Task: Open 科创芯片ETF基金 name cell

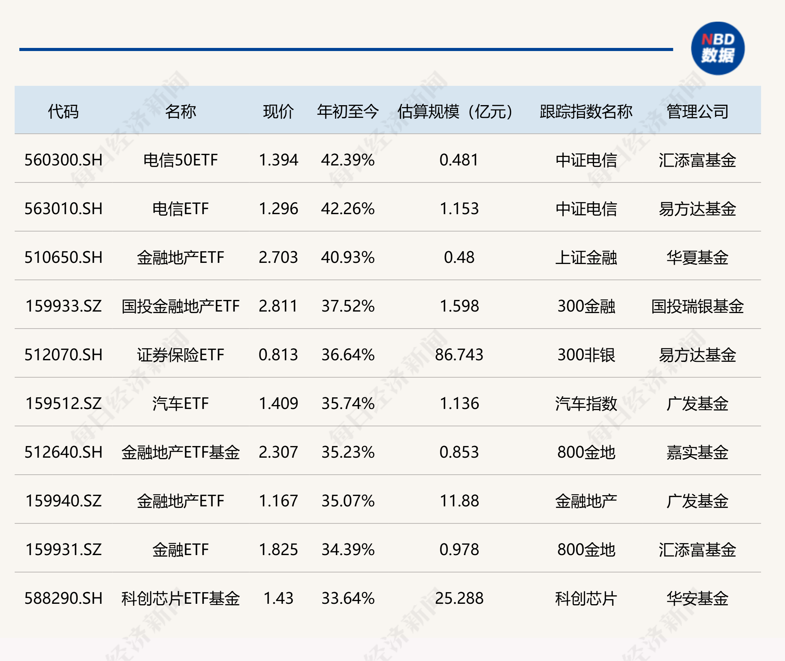Action: pyautogui.click(x=181, y=598)
